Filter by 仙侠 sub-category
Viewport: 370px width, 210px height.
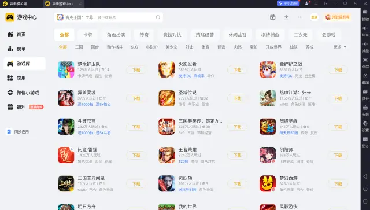pyautogui.click(x=294, y=47)
